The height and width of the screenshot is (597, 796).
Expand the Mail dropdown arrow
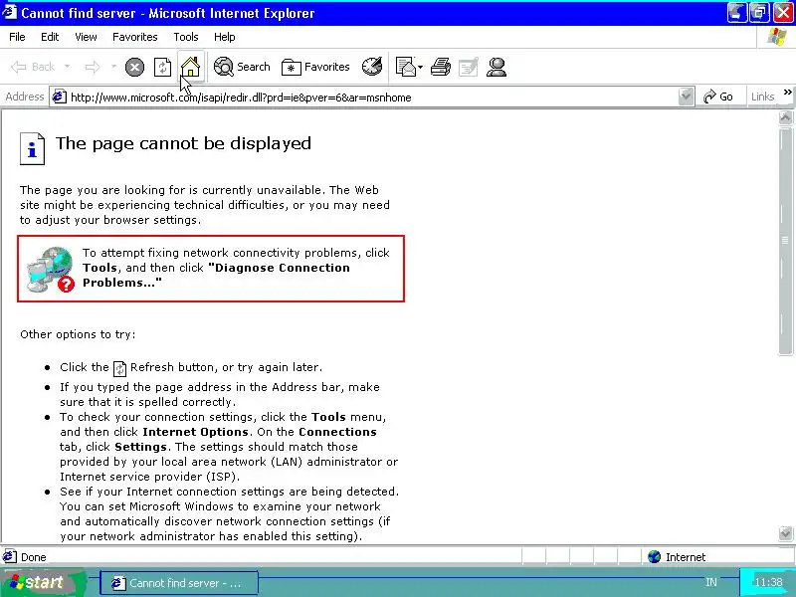click(x=420, y=67)
